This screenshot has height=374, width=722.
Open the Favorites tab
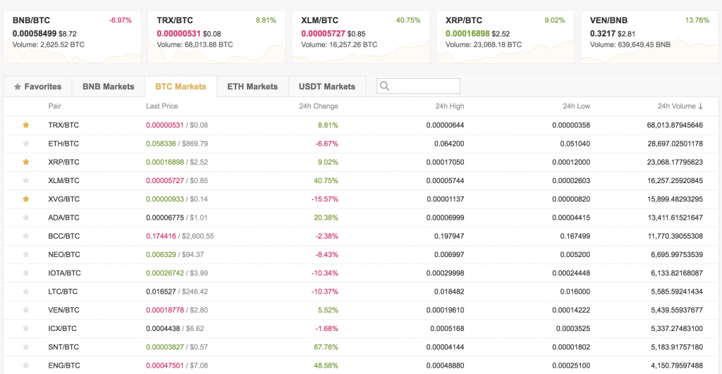38,87
